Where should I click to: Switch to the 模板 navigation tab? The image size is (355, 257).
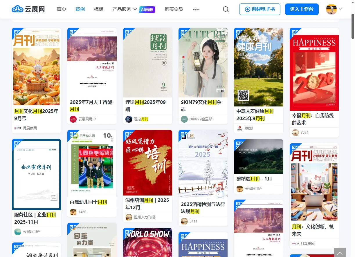pos(98,9)
